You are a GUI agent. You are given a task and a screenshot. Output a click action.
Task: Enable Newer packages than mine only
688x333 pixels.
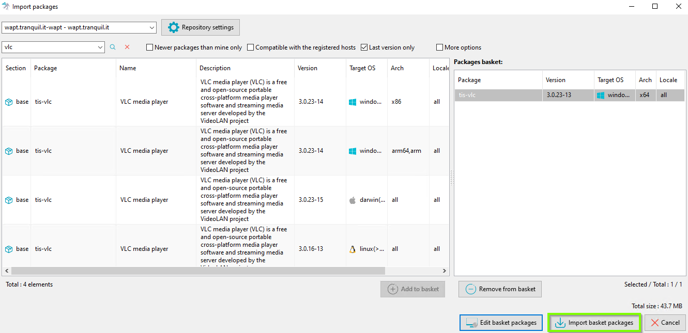pos(150,47)
